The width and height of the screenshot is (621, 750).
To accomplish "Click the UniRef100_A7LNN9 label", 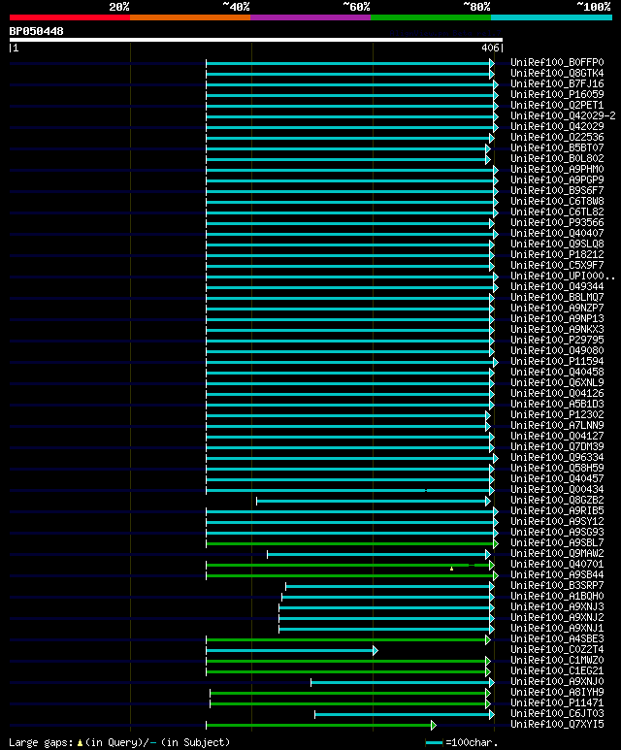I will (x=557, y=426).
